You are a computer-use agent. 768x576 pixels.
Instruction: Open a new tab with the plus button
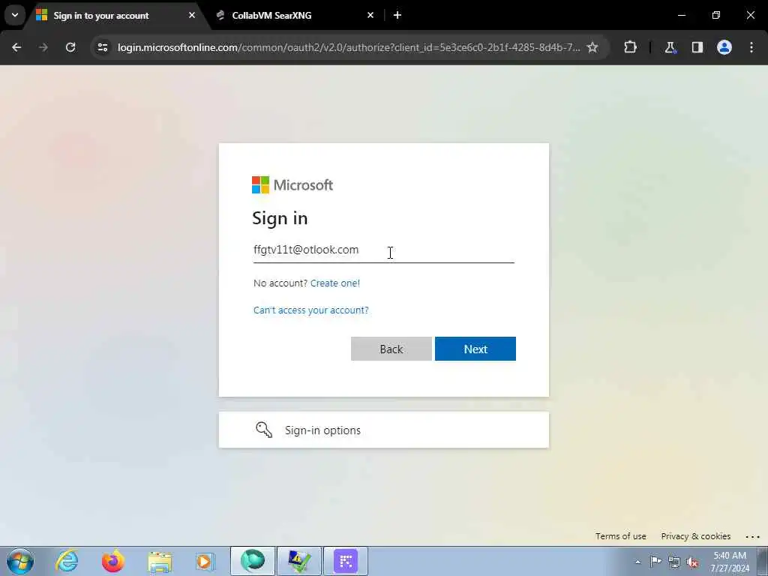tap(397, 15)
